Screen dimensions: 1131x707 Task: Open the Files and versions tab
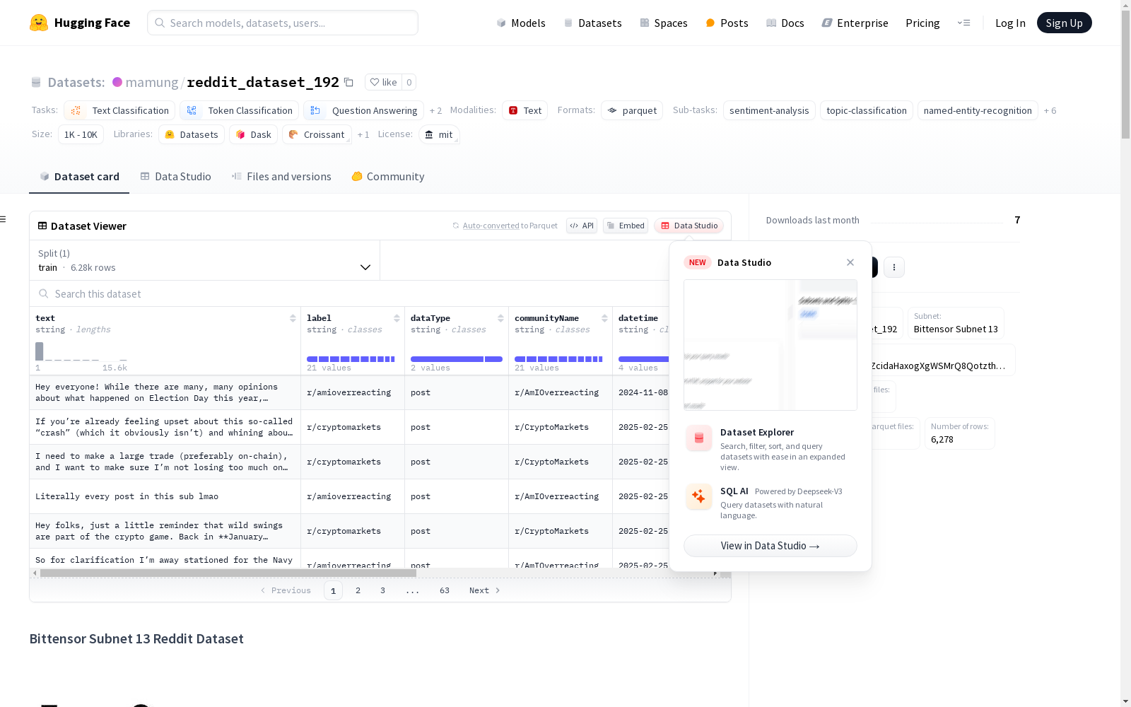(x=281, y=177)
